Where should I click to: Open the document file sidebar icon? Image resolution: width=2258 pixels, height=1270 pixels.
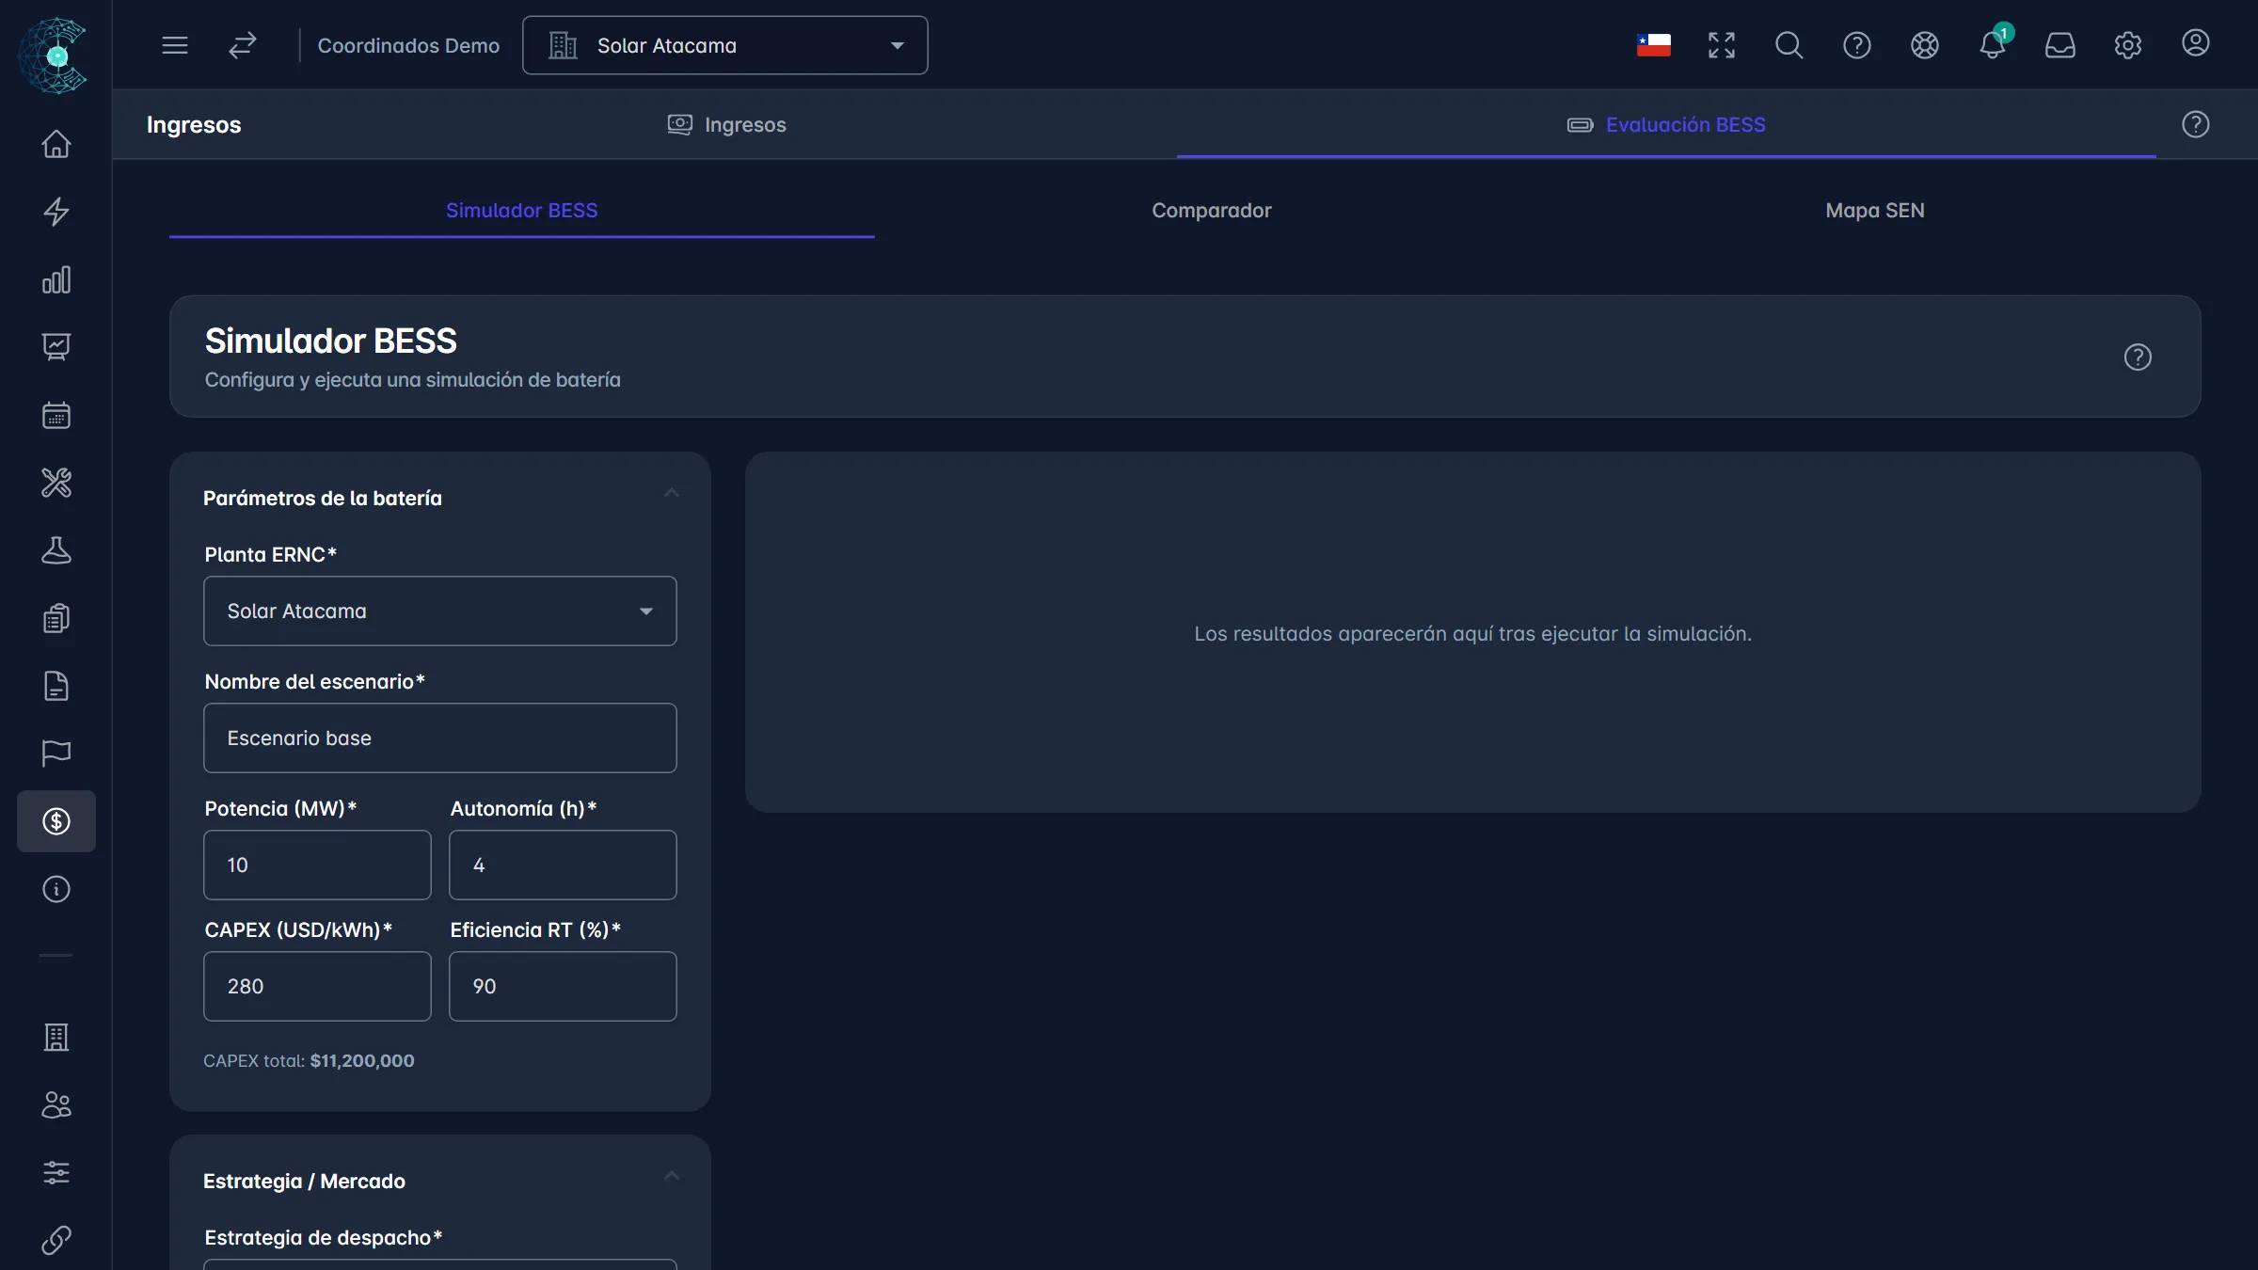[56, 686]
